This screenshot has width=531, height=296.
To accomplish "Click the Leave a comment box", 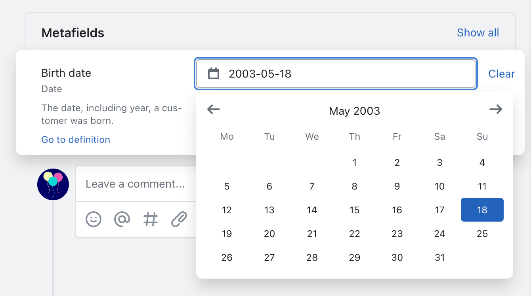I will coord(136,184).
